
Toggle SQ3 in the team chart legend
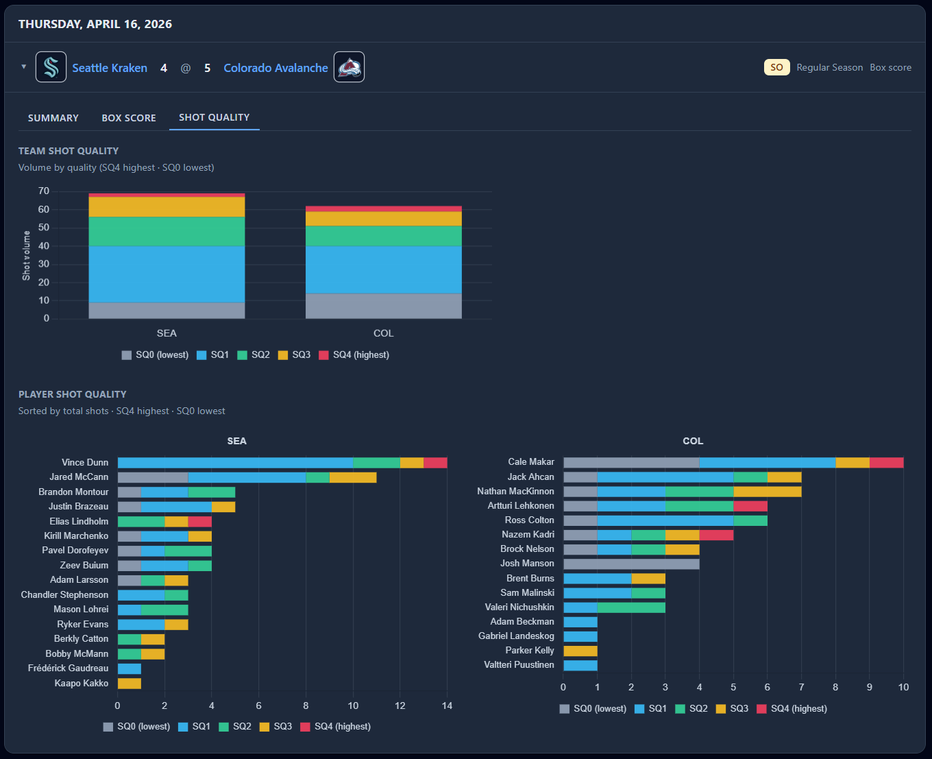(x=294, y=354)
